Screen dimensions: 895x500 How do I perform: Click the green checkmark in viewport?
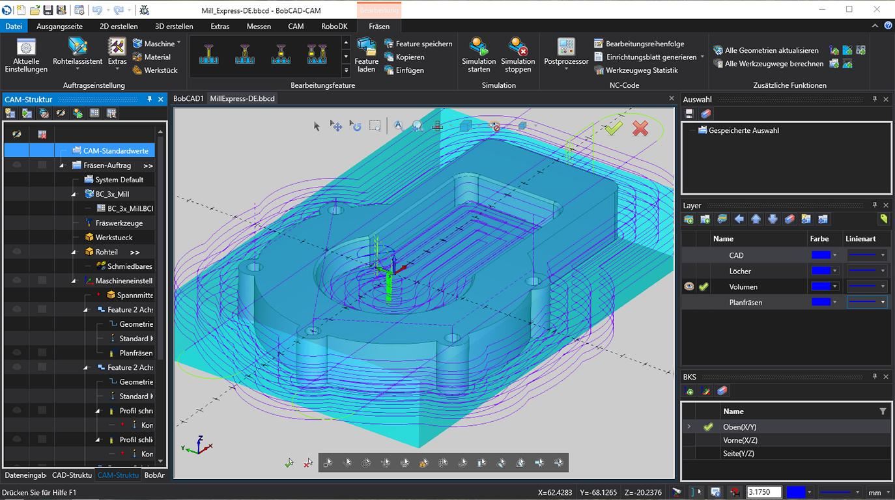click(x=613, y=128)
